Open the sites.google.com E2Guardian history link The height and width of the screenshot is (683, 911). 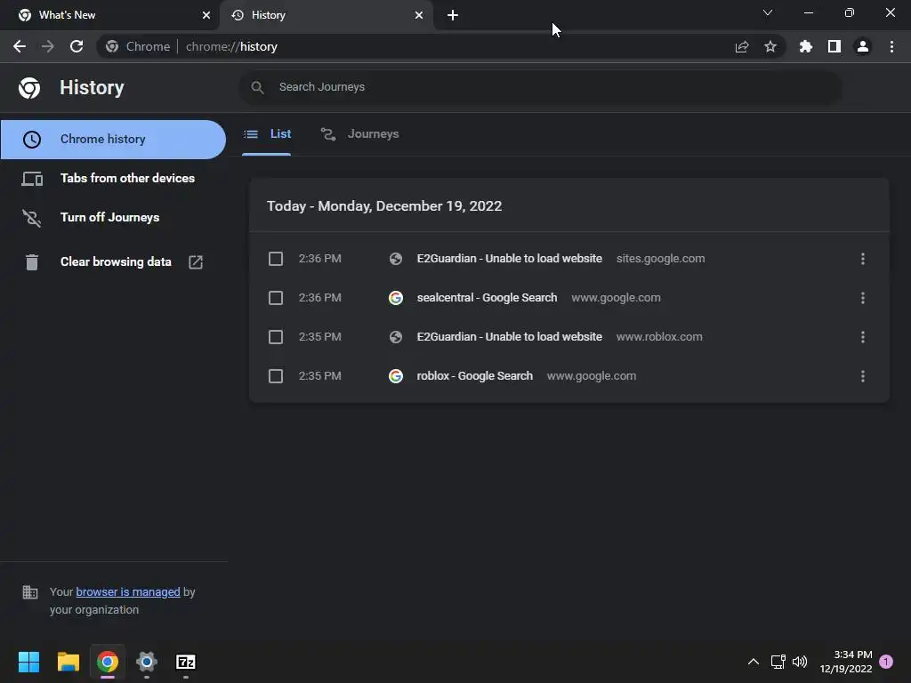(510, 259)
